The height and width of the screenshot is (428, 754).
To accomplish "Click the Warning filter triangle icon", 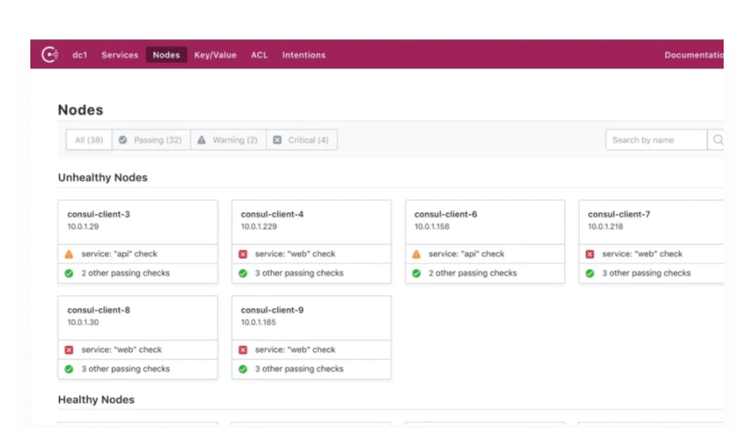I will [202, 139].
